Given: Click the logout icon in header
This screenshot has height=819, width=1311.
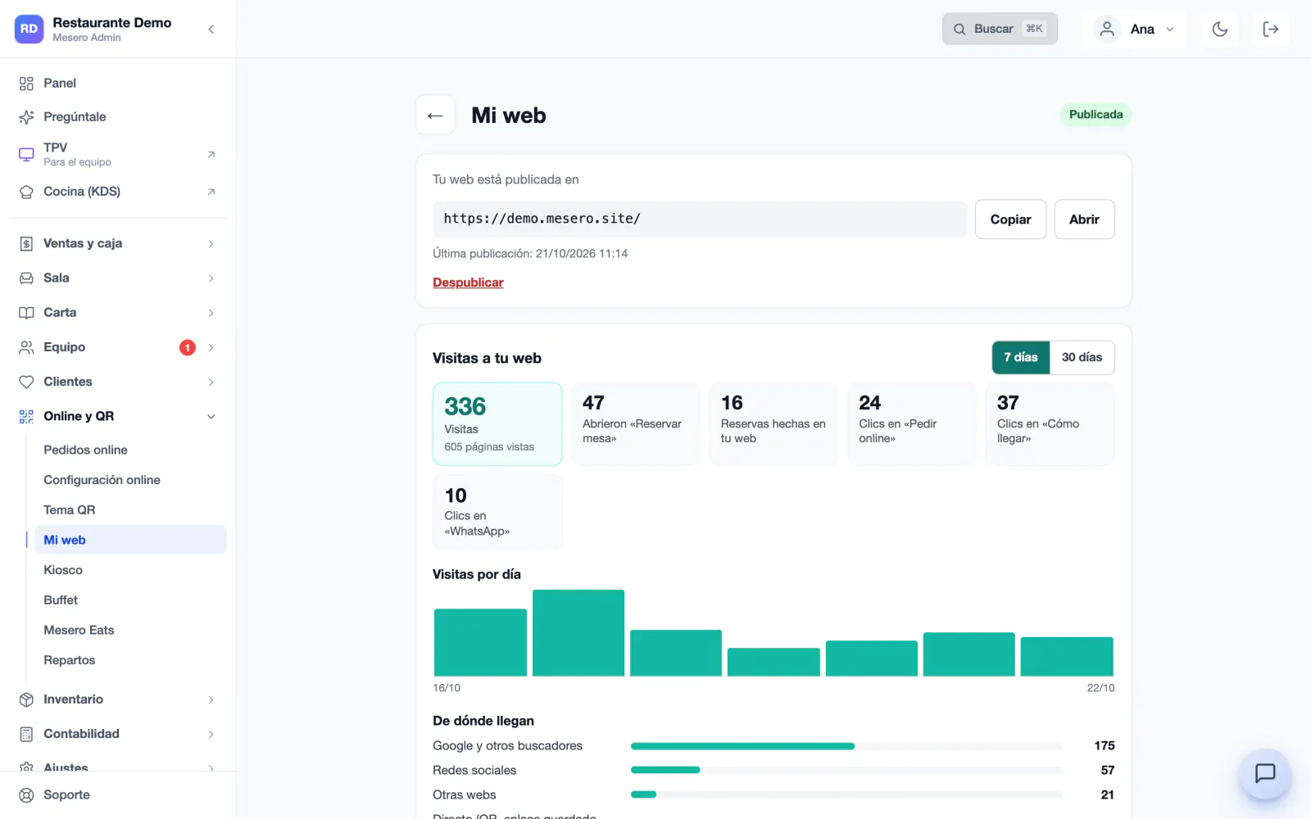Looking at the screenshot, I should click(x=1271, y=29).
